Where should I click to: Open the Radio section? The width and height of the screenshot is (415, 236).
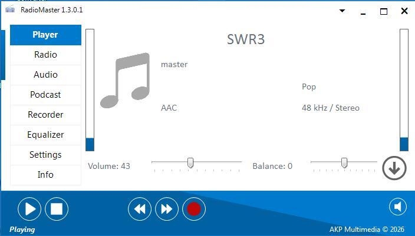click(x=45, y=55)
